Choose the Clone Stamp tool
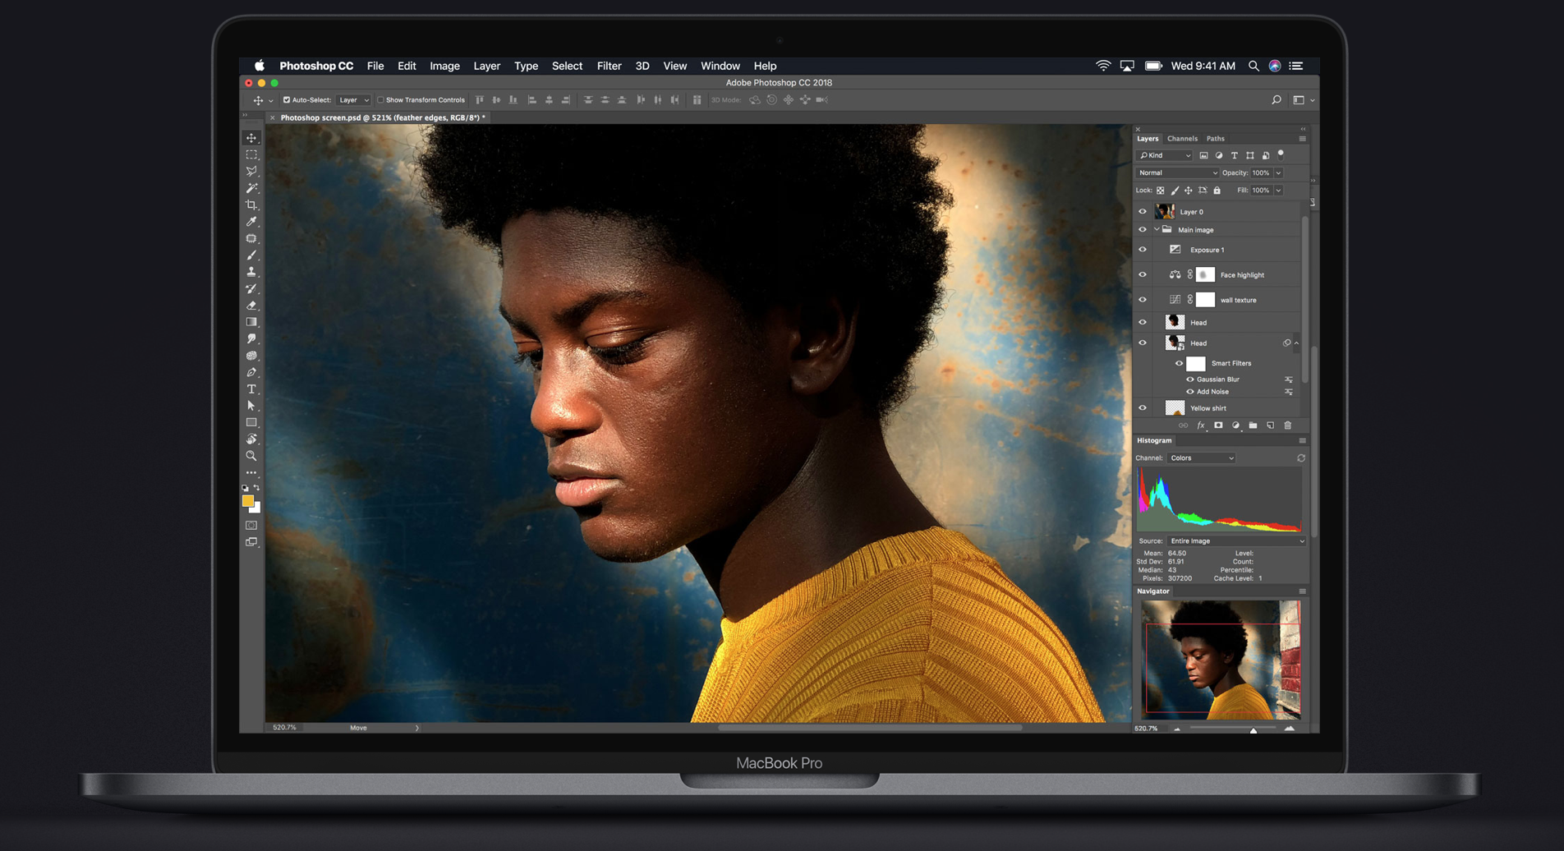The height and width of the screenshot is (851, 1564). pyautogui.click(x=251, y=272)
